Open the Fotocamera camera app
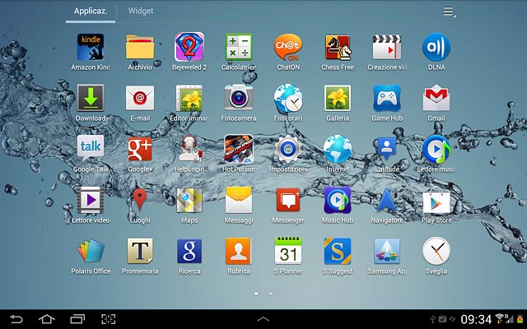This screenshot has width=527, height=329. [239, 103]
